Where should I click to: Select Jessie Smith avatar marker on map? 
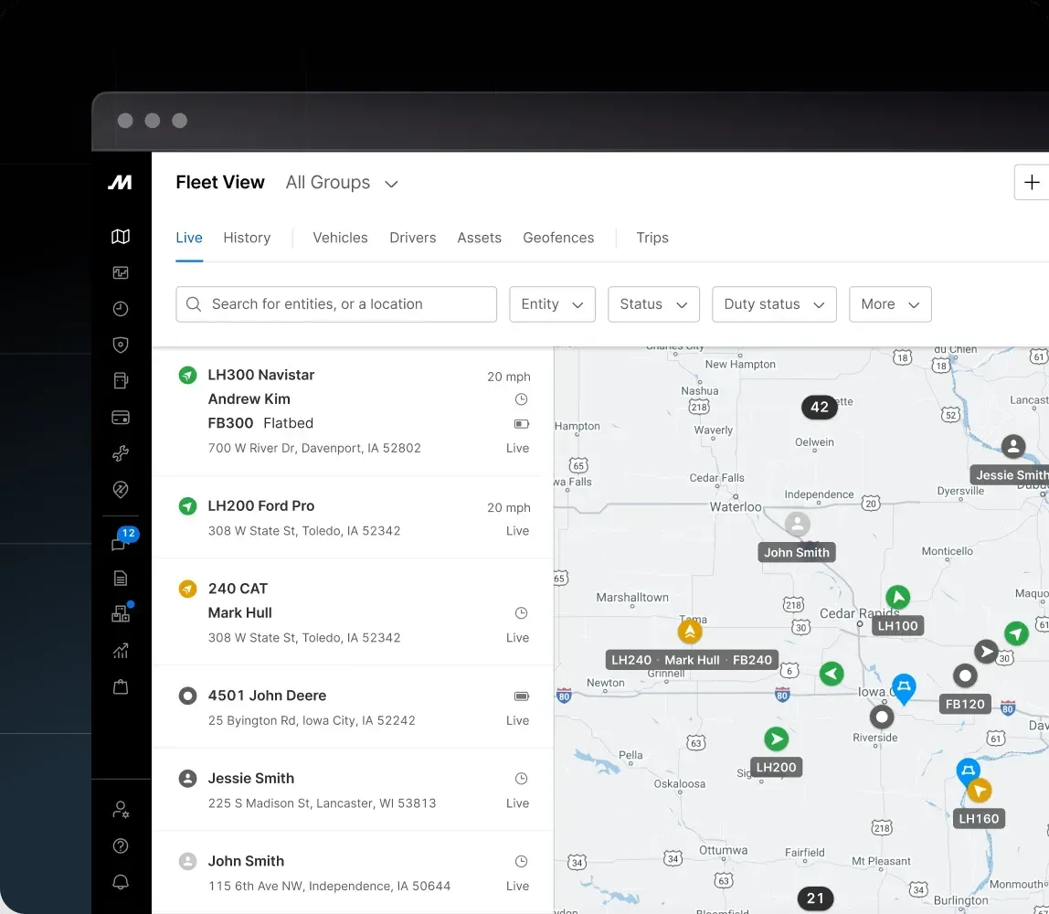pos(1013,446)
